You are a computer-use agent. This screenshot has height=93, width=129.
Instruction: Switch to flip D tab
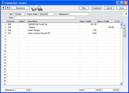pos(124,36)
